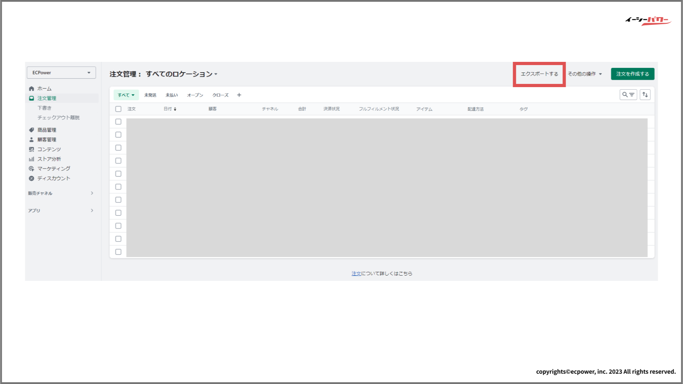Open search and filter icon button
Screen dimensions: 683x384
pos(628,95)
